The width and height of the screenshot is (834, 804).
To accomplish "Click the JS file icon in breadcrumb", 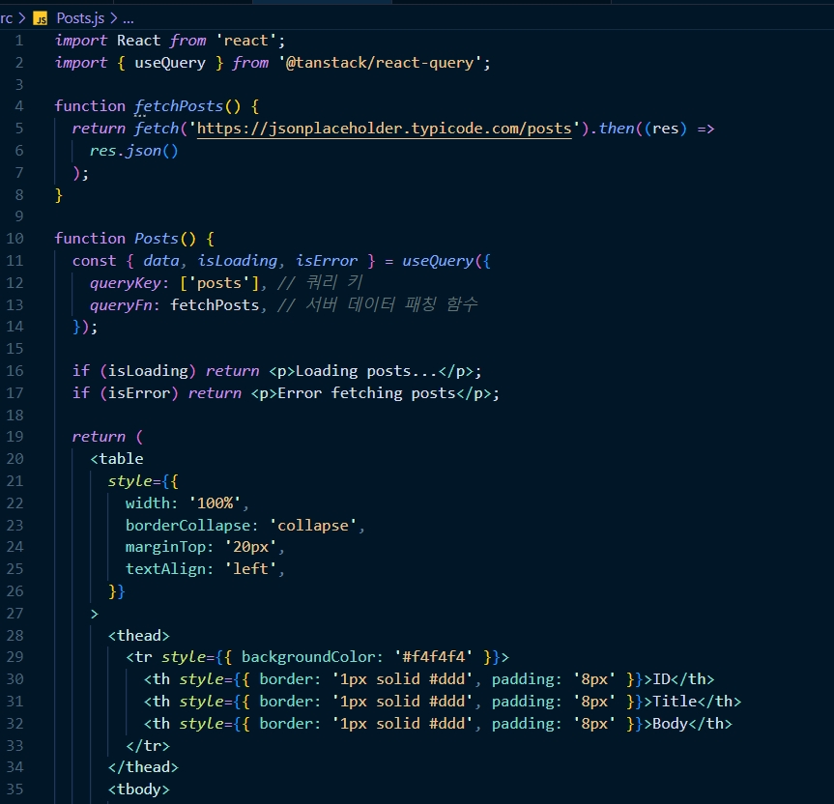I will [41, 19].
